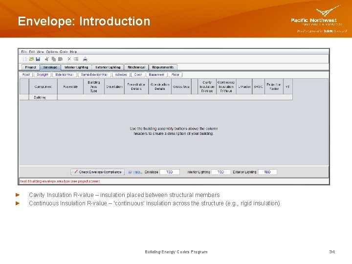Click Check Envelope Compliance button

pos(97,172)
